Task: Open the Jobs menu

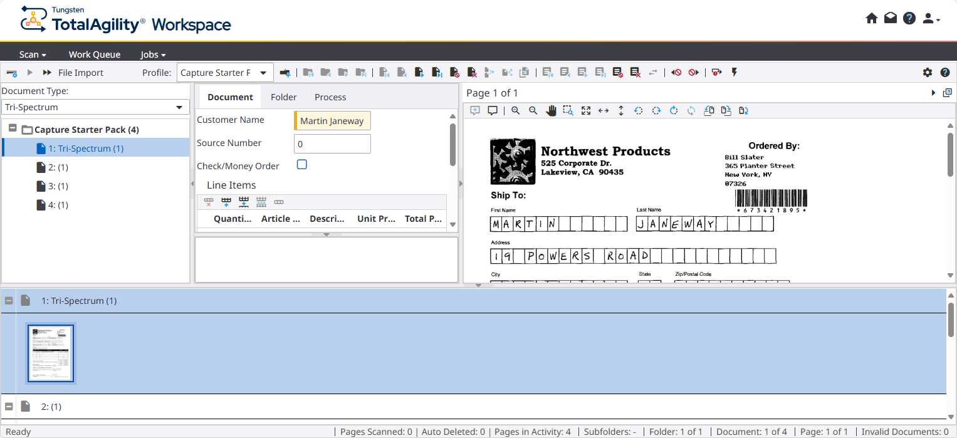Action: coord(153,55)
